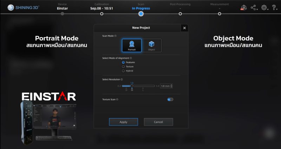Screen dimensions: 281x149
Task: Expand the settings dropdown arrow
Action: (268, 9)
